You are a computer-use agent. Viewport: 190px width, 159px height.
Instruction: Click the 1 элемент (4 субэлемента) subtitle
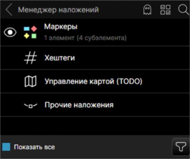point(85,38)
